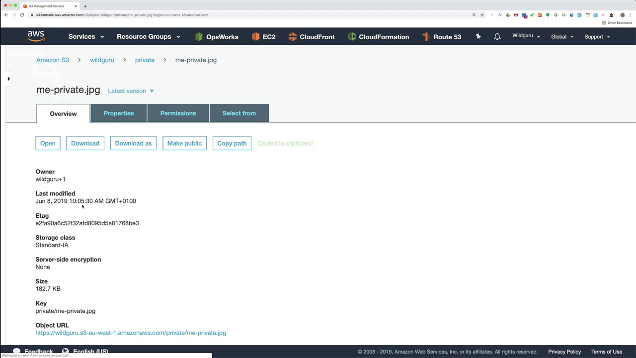Expand the Latest version dropdown
636x358 pixels.
click(131, 91)
